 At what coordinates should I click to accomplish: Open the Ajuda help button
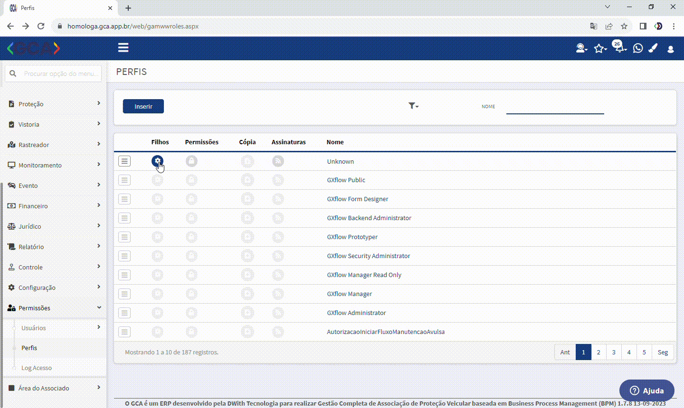(646, 390)
